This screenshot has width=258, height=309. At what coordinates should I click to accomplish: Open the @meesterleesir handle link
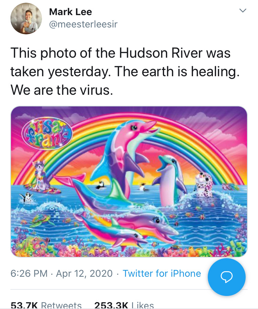pos(83,24)
